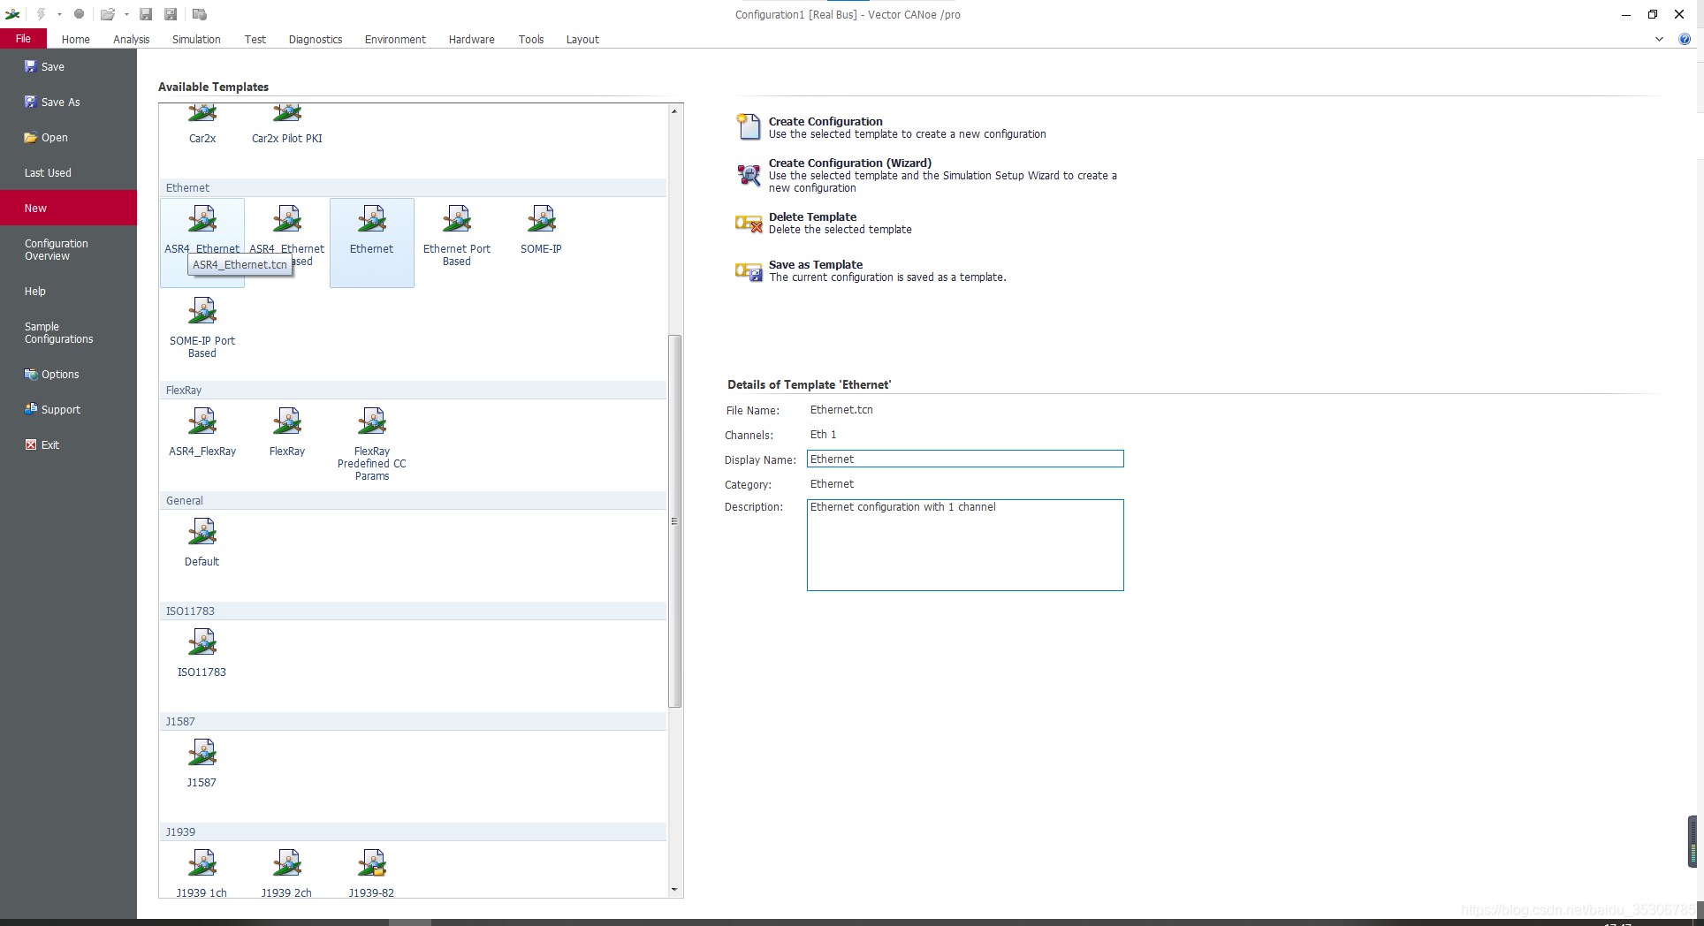Select the Default general template

tap(202, 543)
